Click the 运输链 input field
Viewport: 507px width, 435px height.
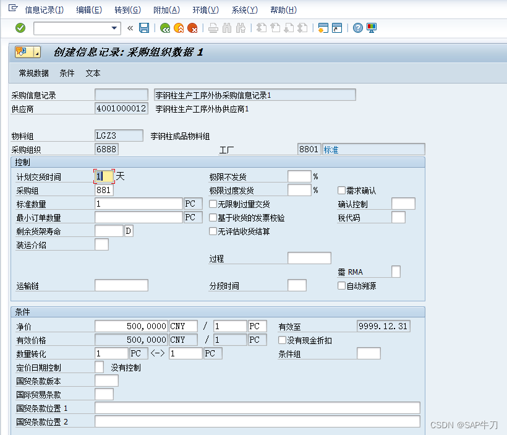[x=122, y=285]
